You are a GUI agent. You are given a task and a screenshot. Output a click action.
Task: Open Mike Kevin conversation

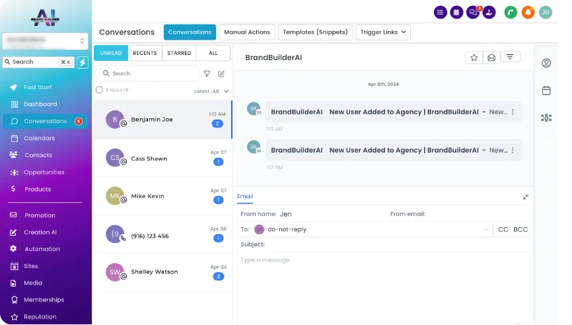(x=162, y=196)
